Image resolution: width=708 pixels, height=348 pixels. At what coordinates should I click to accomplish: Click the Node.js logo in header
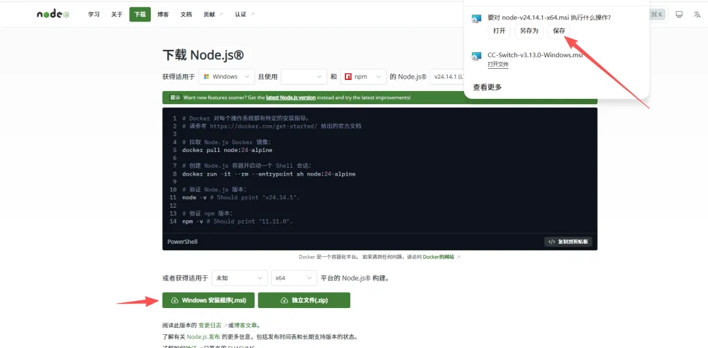click(x=53, y=14)
